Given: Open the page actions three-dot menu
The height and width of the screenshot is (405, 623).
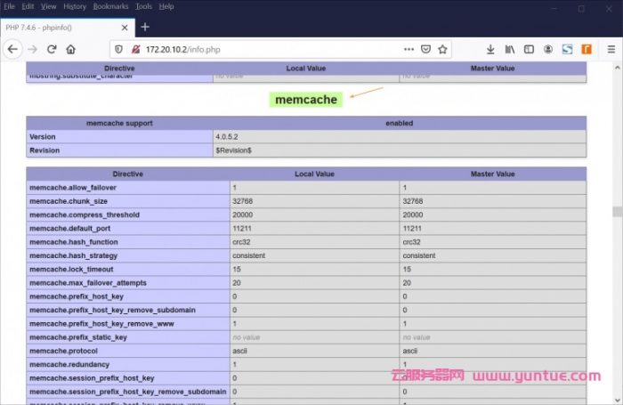Looking at the screenshot, I should tap(409, 49).
